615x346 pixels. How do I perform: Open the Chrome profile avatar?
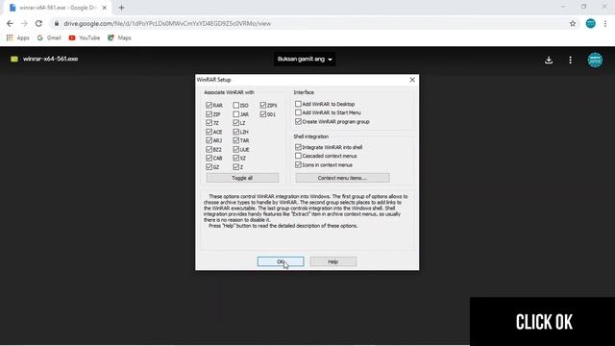point(590,23)
